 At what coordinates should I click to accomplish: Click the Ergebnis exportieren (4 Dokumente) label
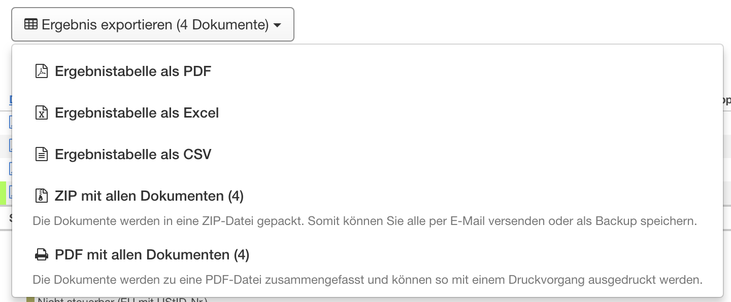[155, 24]
